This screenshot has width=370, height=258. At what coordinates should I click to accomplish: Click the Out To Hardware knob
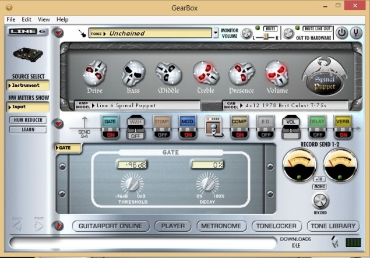coord(288,33)
